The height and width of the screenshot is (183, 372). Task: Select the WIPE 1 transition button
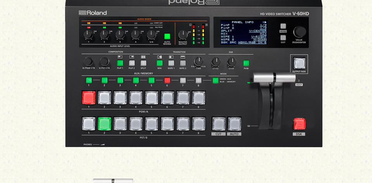pyautogui.click(x=171, y=63)
